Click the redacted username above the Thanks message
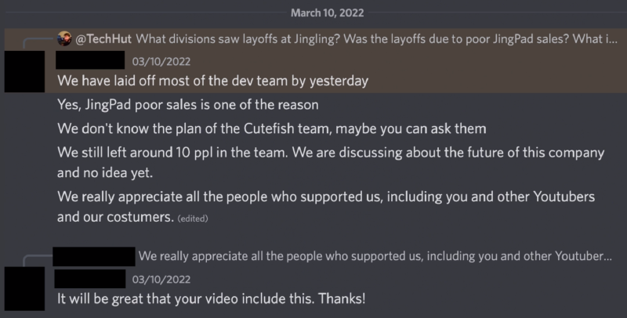Viewport: 627px width, 318px height. [x=90, y=276]
